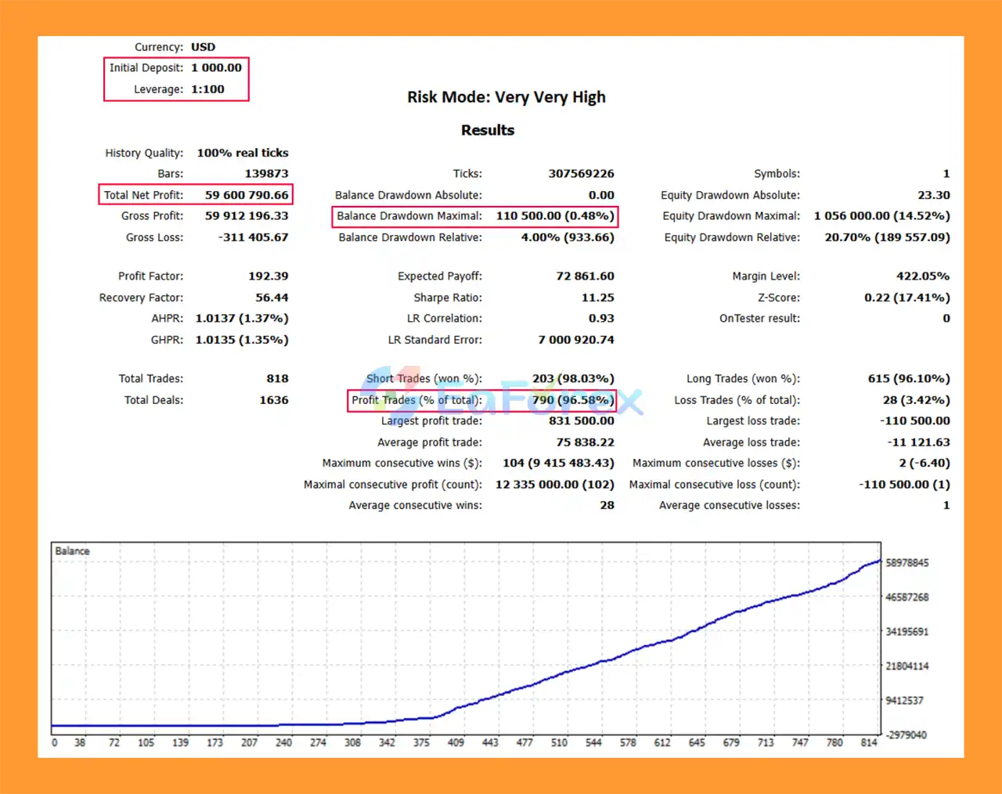Click the 409 tick on chart x-axis

pos(456,742)
